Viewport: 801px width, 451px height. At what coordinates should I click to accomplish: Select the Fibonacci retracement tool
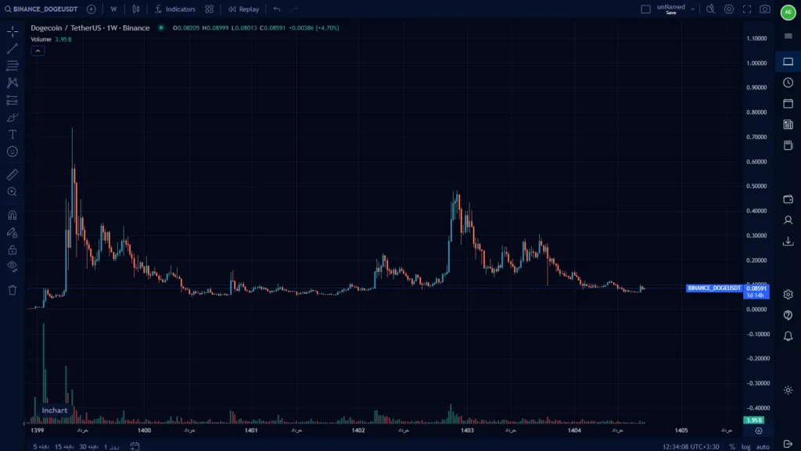point(13,66)
